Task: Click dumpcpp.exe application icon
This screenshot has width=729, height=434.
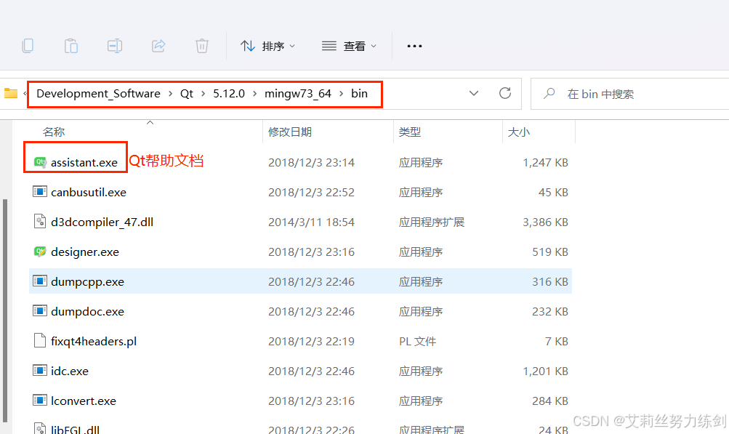Action: (40, 281)
